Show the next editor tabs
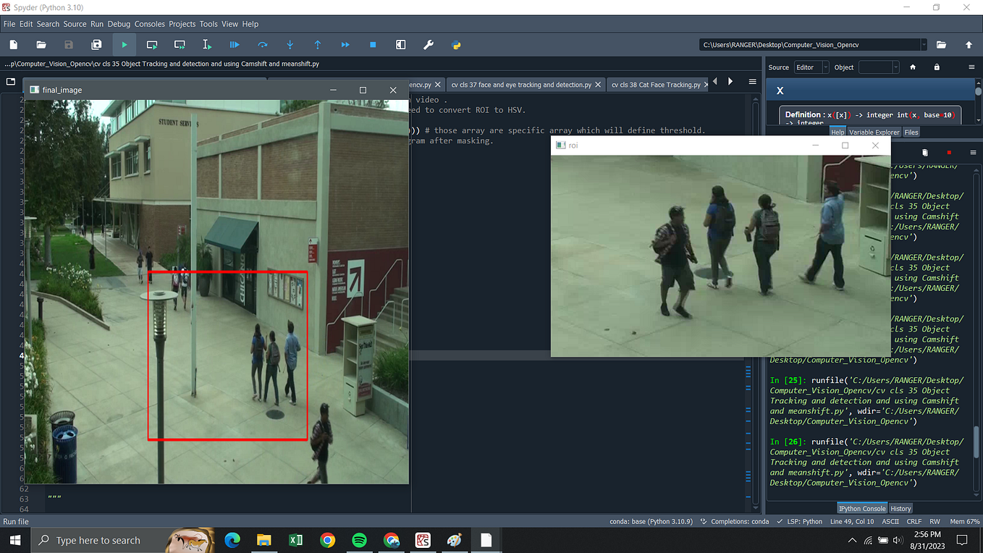Screen dimensions: 983x553 click(x=730, y=82)
